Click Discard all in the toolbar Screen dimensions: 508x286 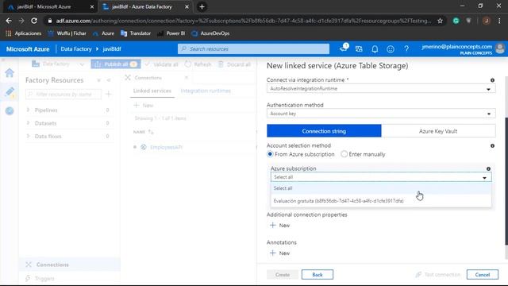point(235,64)
